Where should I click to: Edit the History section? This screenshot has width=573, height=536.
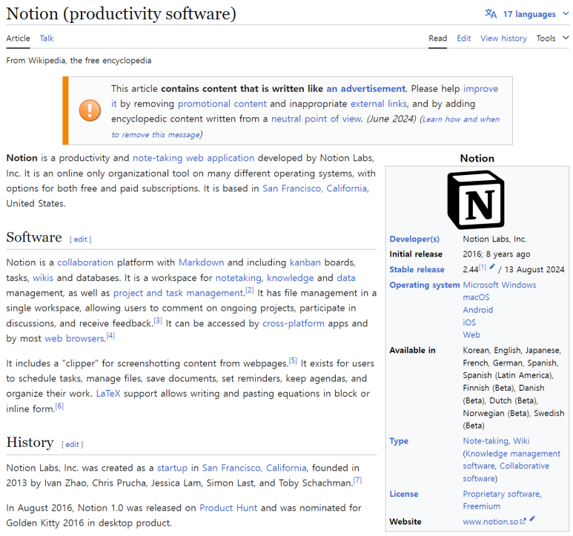pyautogui.click(x=73, y=444)
